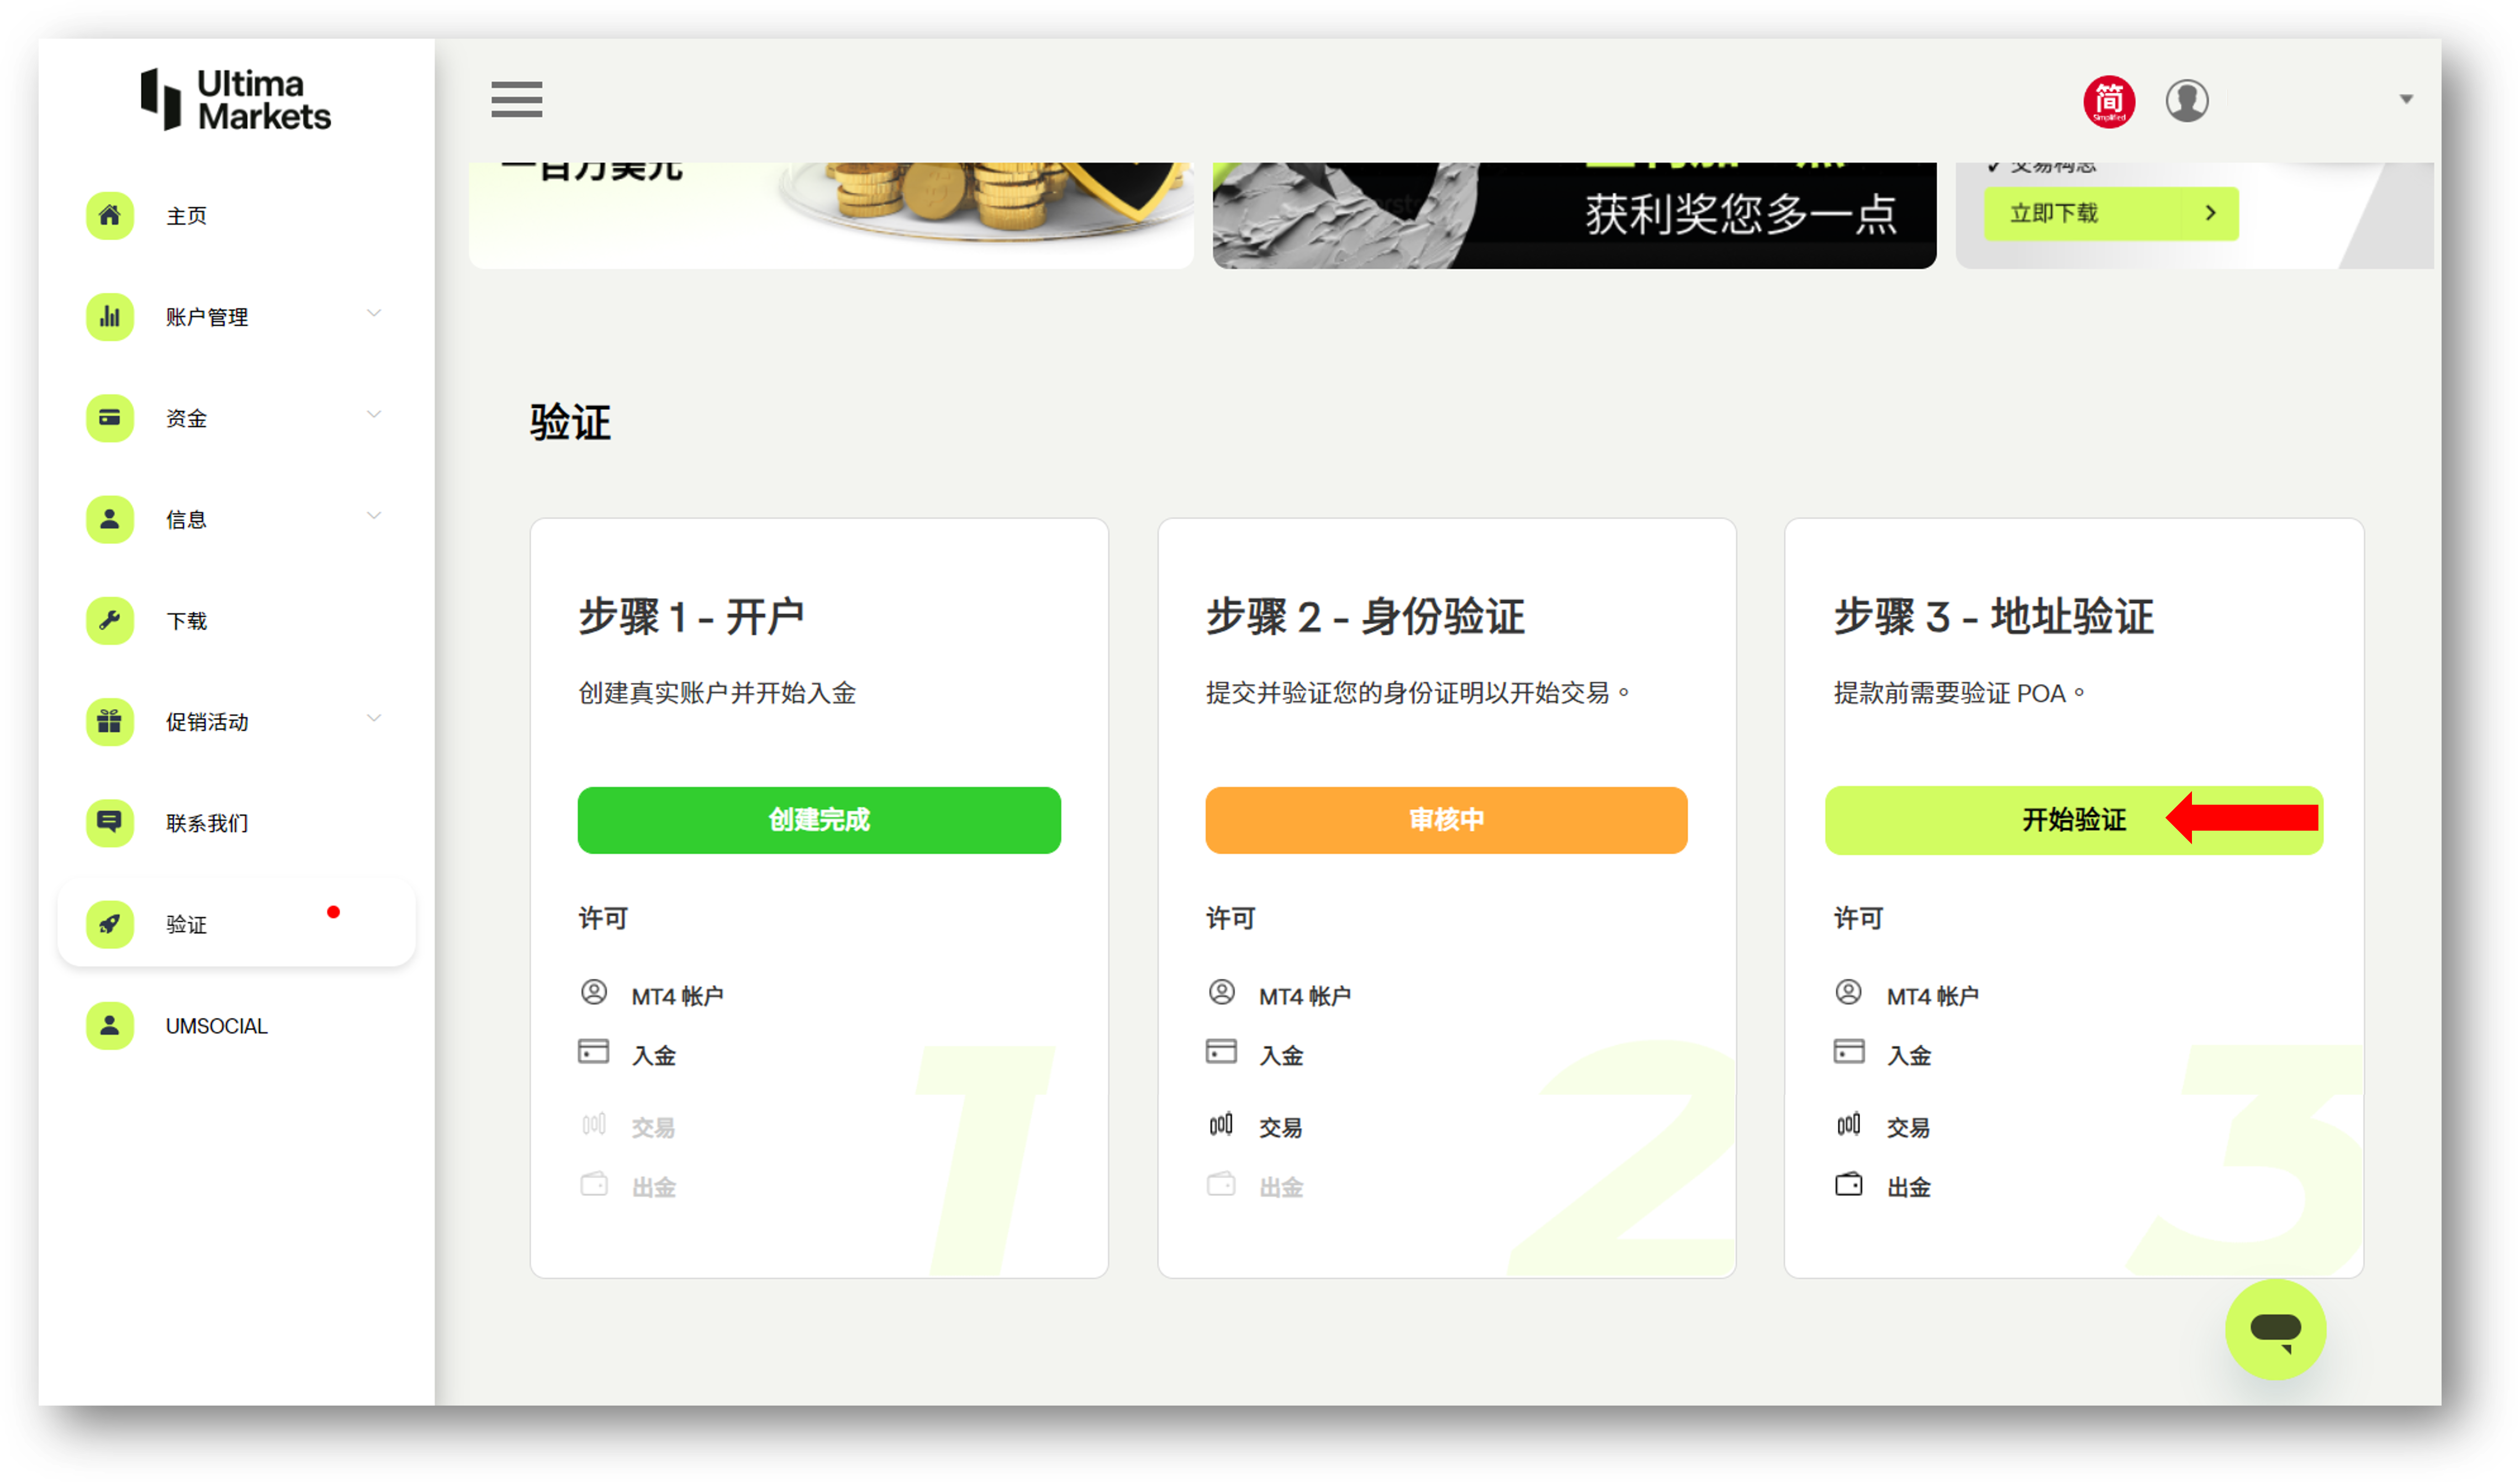
Task: Click the hamburger menu icon
Action: [x=516, y=99]
